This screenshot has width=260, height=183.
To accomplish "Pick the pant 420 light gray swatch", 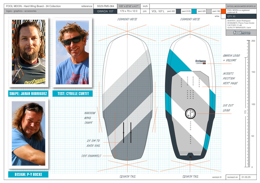I will pos(209,11).
